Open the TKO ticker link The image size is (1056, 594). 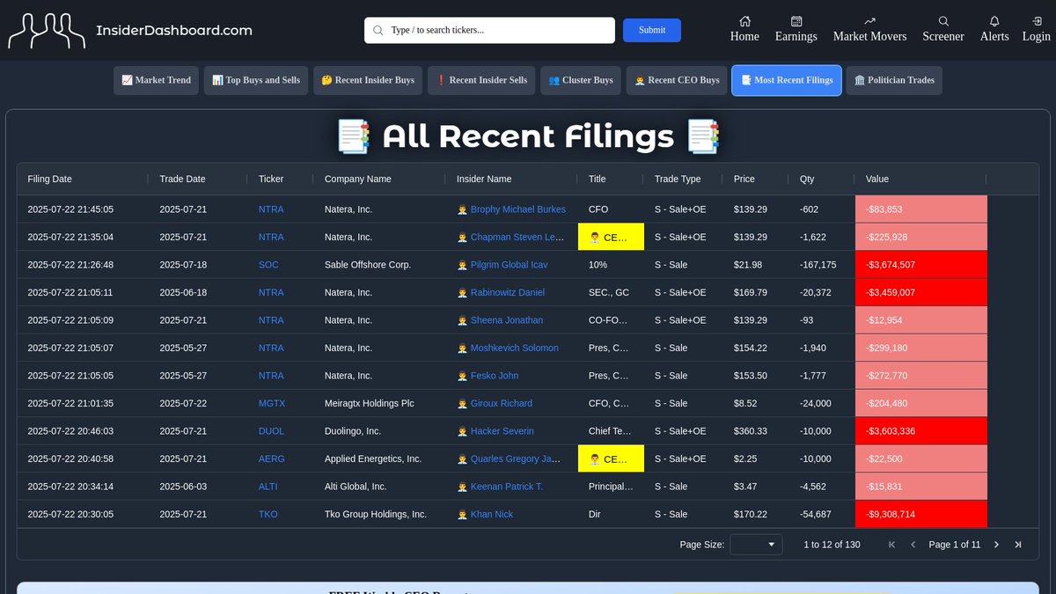pyautogui.click(x=268, y=515)
